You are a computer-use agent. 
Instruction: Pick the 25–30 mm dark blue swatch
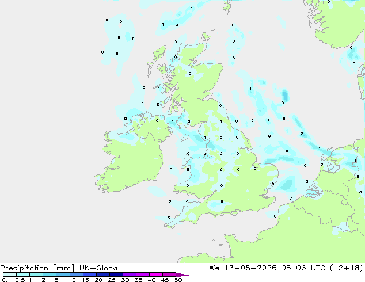(116, 275)
